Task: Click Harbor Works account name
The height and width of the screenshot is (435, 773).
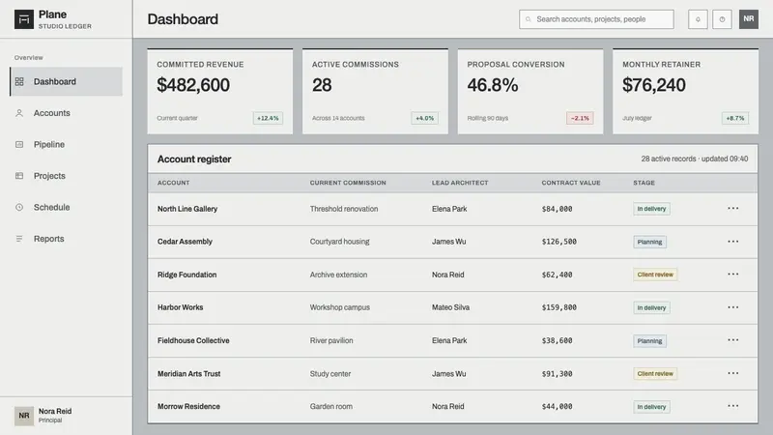Action: pyautogui.click(x=180, y=307)
